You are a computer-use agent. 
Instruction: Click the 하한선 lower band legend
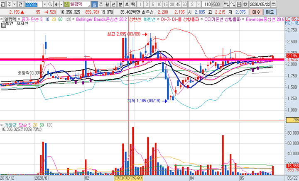(149, 19)
